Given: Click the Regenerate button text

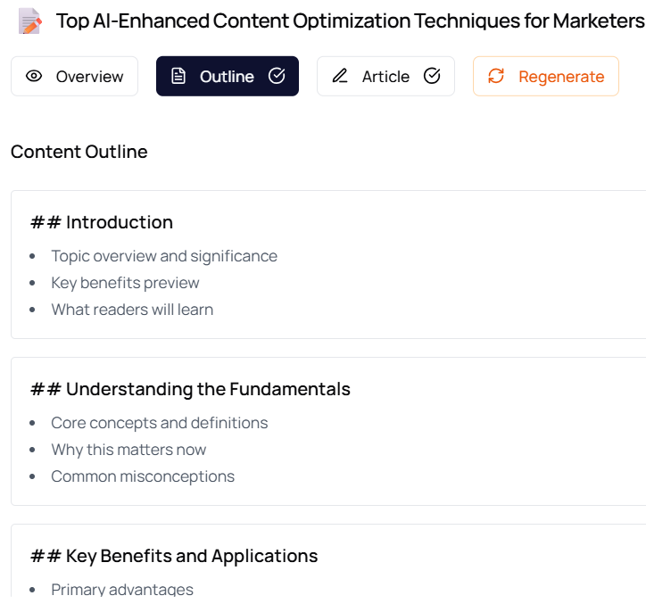Looking at the screenshot, I should point(561,77).
